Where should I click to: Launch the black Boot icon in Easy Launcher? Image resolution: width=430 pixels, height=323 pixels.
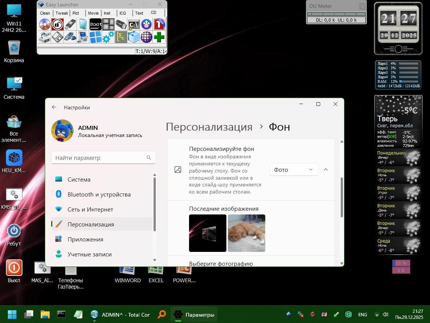[x=95, y=25]
